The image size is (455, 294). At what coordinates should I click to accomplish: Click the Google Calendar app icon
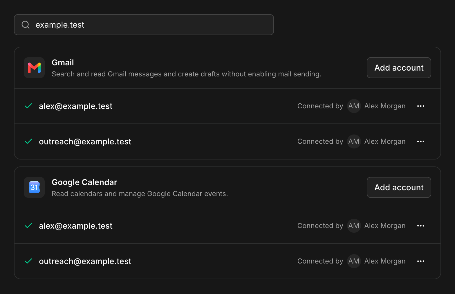point(34,187)
